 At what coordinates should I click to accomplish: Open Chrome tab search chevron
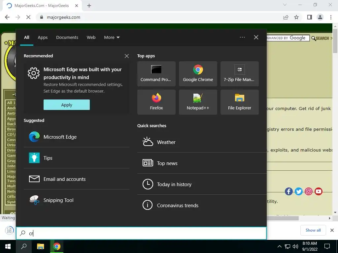(x=285, y=5)
